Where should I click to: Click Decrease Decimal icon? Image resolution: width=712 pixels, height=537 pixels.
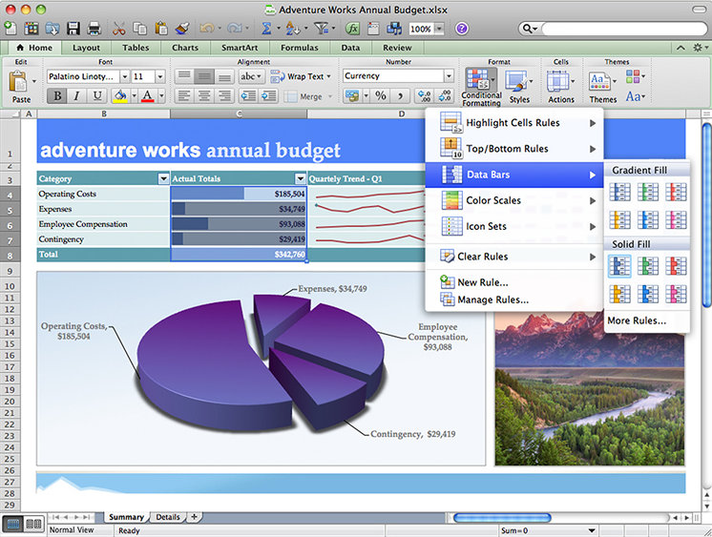445,95
